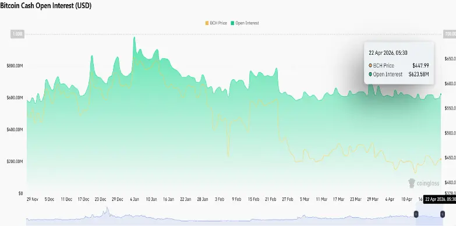The height and width of the screenshot is (226, 456).
Task: Click the 22 Jan date on the x-axis
Action: click(x=186, y=199)
